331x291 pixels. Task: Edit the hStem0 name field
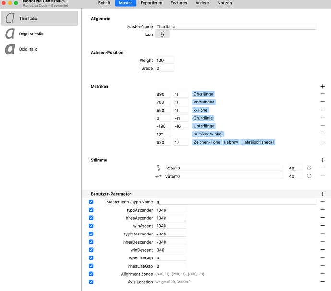coord(224,168)
